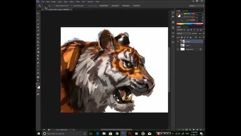This screenshot has height=136, width=241.
Task: Open the Zoom tool preset picker arrow
Action: tap(42, 6)
